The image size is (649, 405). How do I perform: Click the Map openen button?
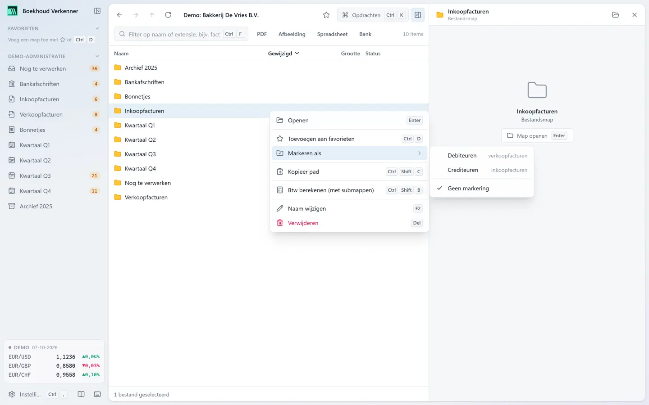tap(537, 135)
